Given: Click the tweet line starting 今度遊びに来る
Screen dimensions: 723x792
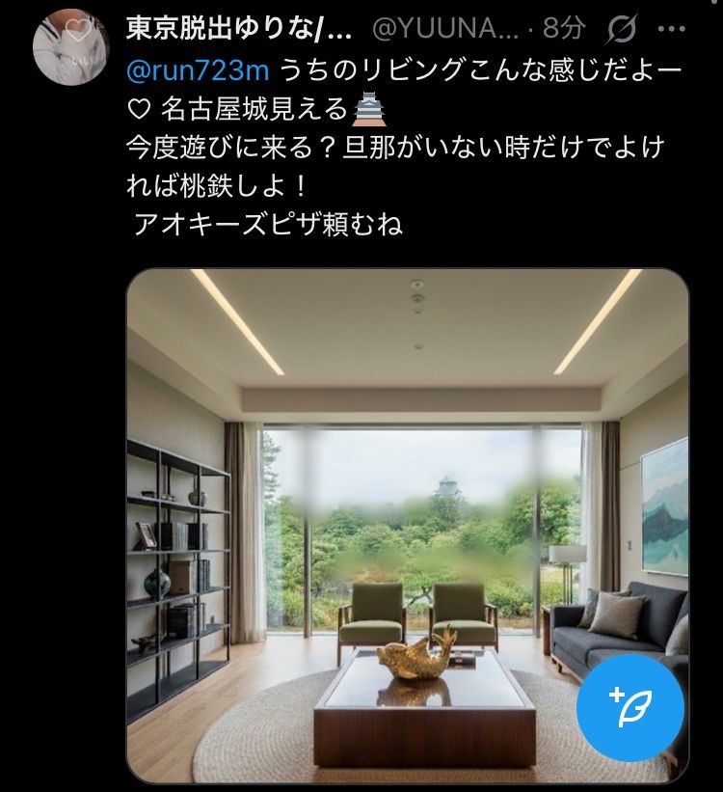Looking at the screenshot, I should [x=395, y=148].
